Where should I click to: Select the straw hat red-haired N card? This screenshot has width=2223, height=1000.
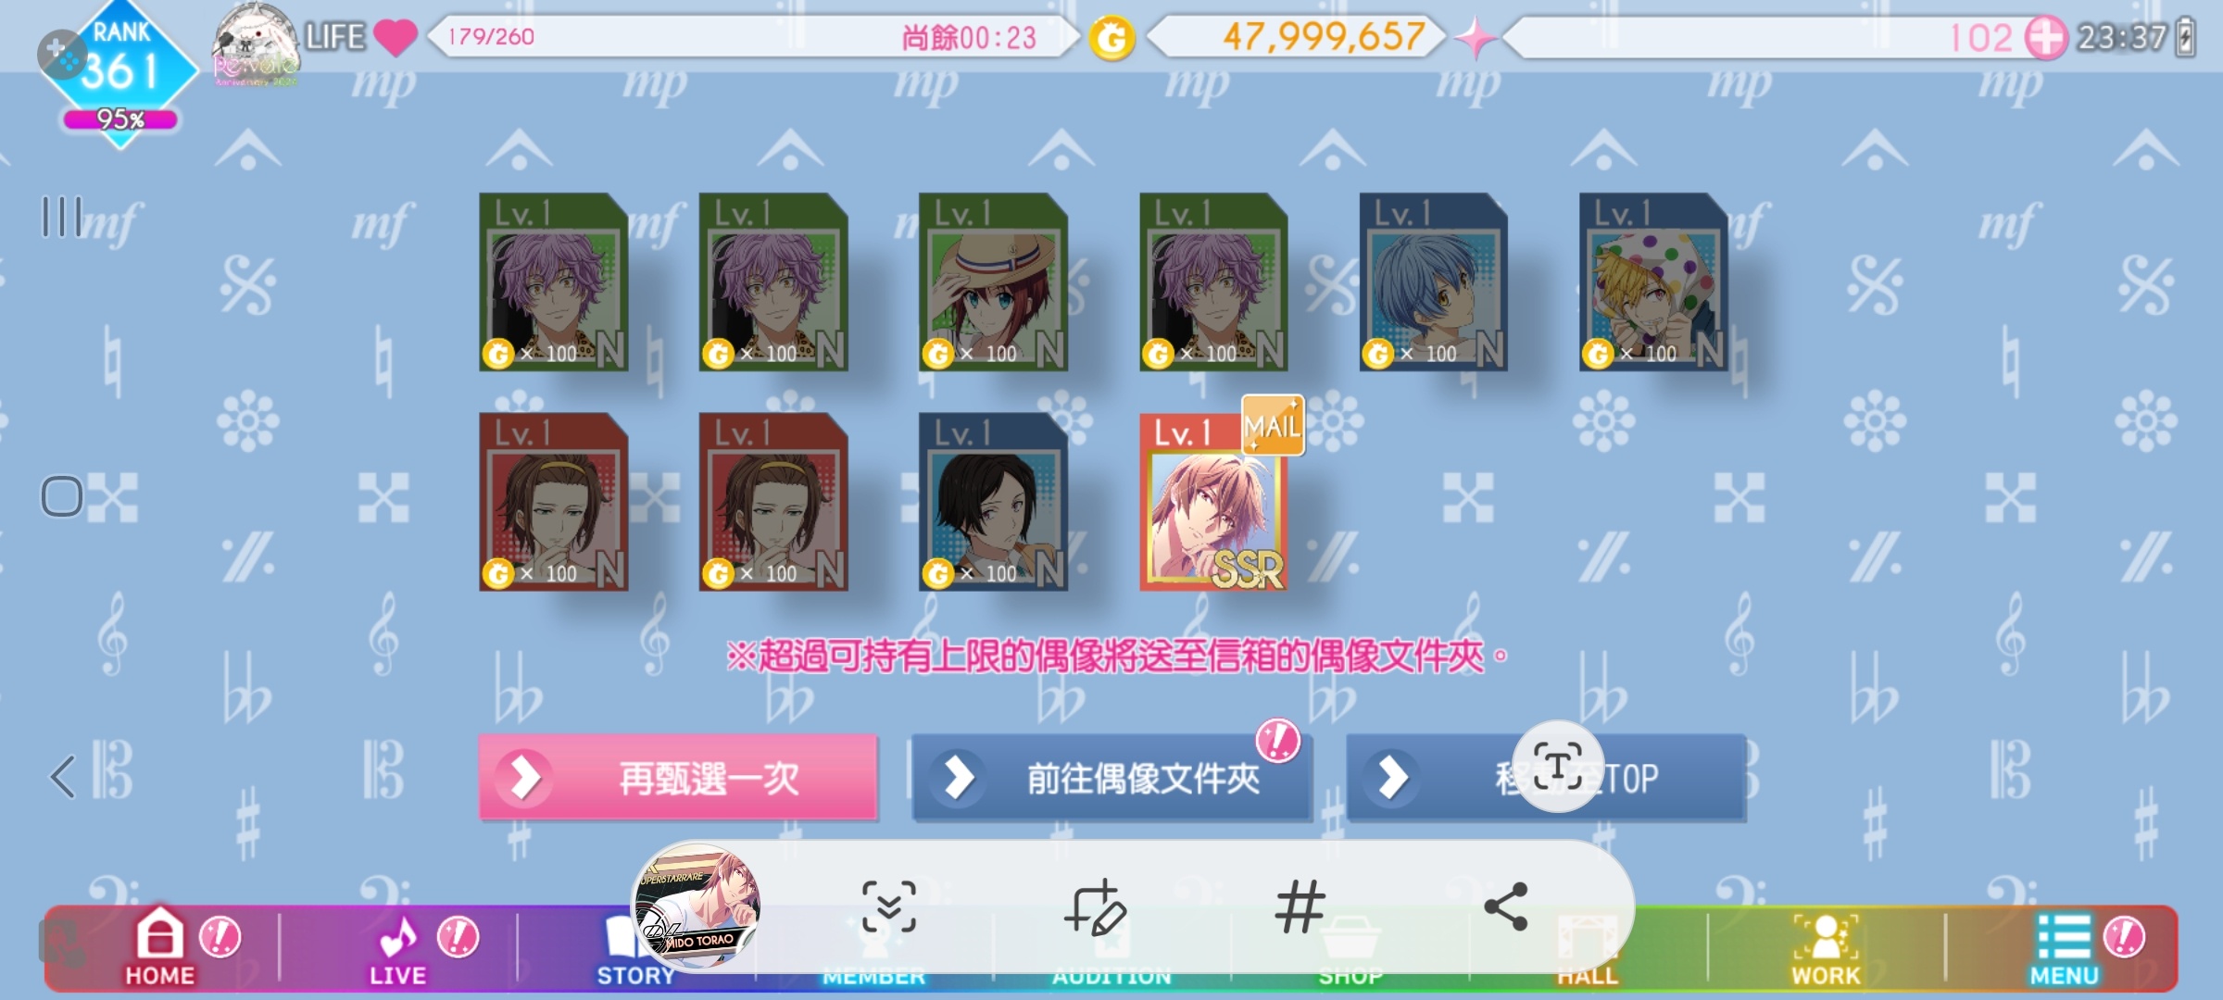point(993,282)
